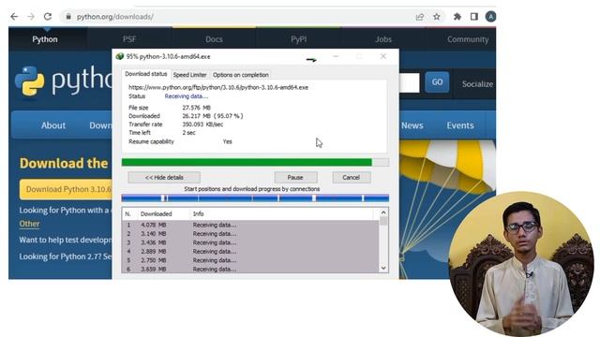Click the GO search button
The width and height of the screenshot is (600, 337).
click(437, 81)
